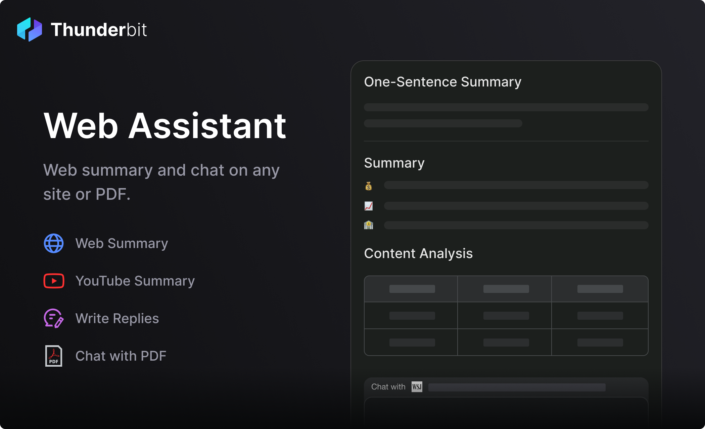Click the chart emoji in Summary
The height and width of the screenshot is (429, 705).
click(369, 206)
